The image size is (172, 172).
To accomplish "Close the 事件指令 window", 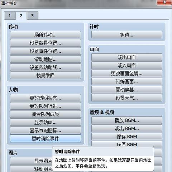I will (x=164, y=2).
